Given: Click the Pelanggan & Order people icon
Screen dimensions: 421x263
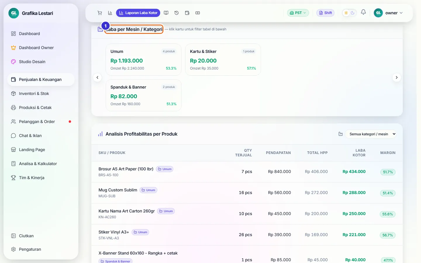Looking at the screenshot, I should [13, 122].
